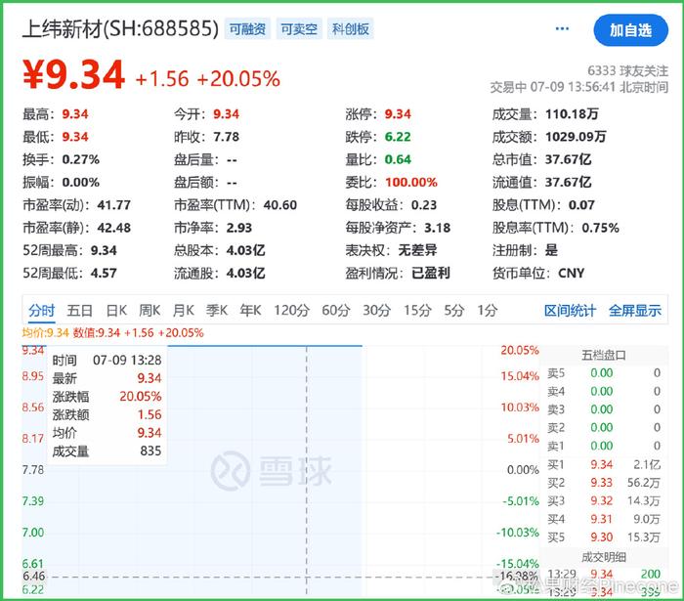Screen dimensions: 684x601
Task: Click the stock title 上纬新材(SH:688585)
Action: click(120, 28)
